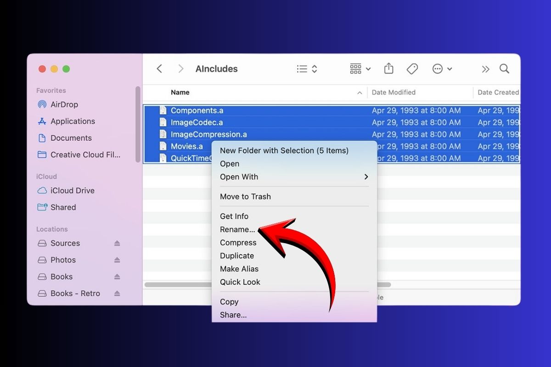Choose Rename... from the context menu
Image resolution: width=551 pixels, height=367 pixels.
[x=237, y=229]
